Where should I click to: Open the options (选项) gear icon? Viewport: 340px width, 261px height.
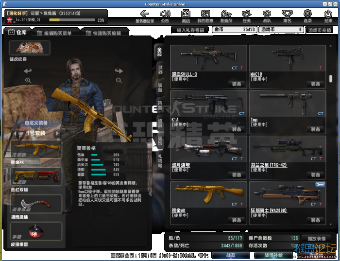(307, 14)
